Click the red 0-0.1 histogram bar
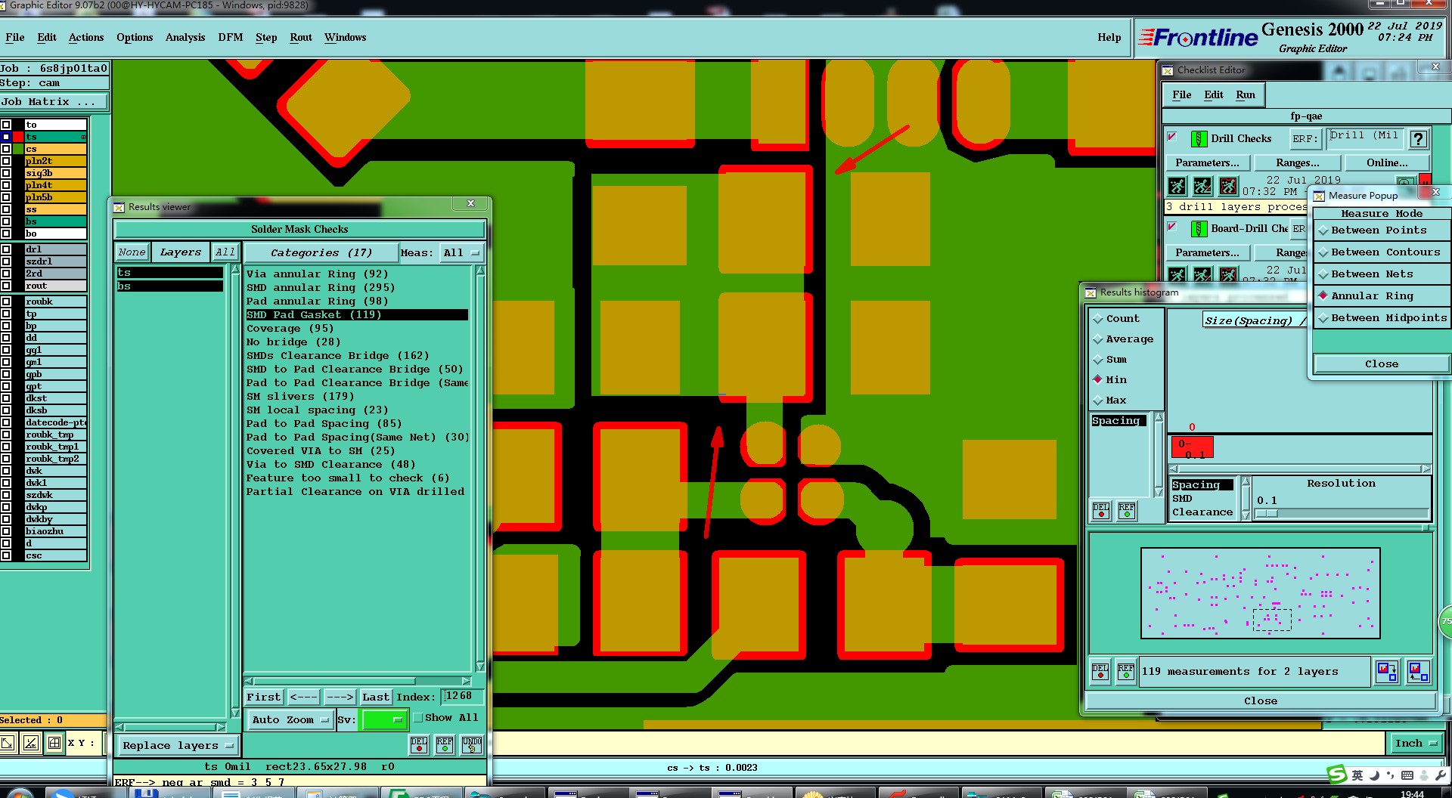 1192,447
